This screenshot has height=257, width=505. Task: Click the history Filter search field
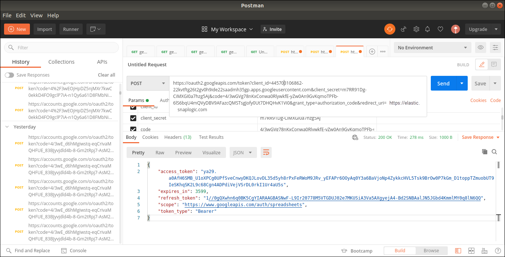click(62, 47)
